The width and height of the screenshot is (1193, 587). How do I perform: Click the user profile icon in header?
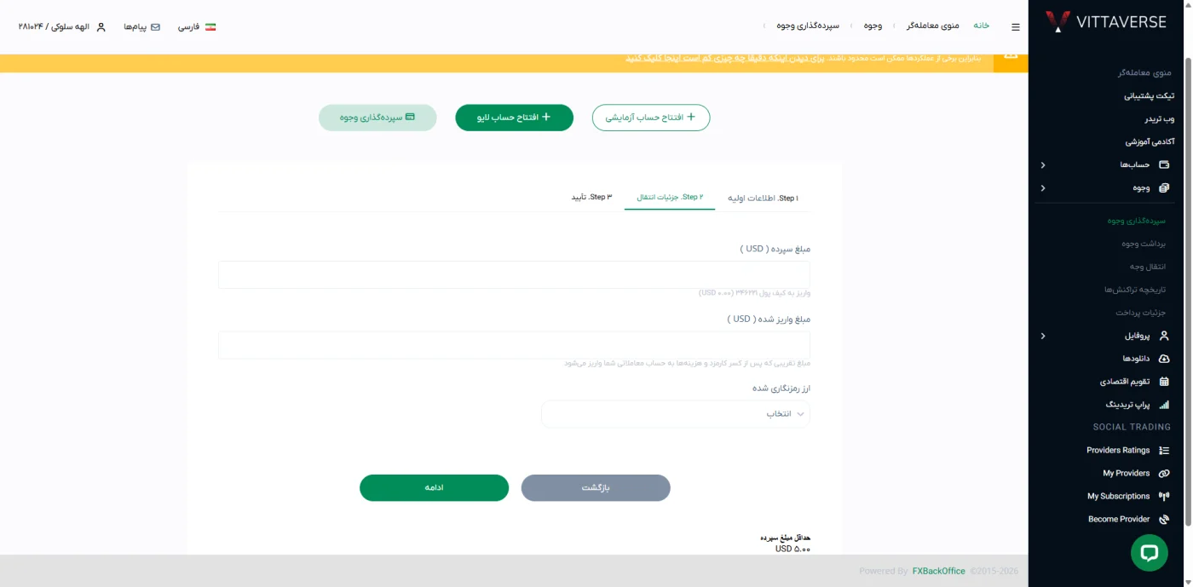pos(101,27)
